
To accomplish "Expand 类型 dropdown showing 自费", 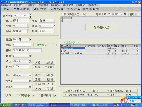I will click(x=54, y=21).
